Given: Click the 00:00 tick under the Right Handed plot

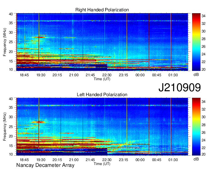Looking at the screenshot, I should (140, 75).
